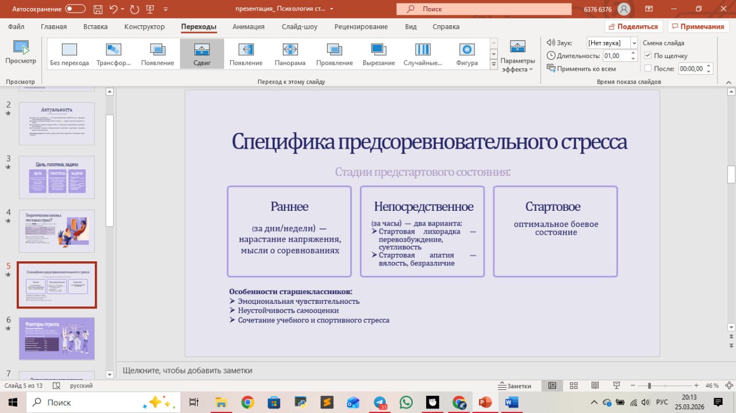The width and height of the screenshot is (736, 413).
Task: Open the Рецензирование tab
Action: tap(361, 26)
